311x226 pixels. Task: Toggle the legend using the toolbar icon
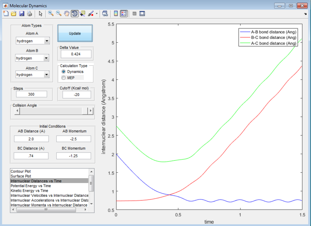[123, 13]
